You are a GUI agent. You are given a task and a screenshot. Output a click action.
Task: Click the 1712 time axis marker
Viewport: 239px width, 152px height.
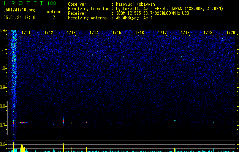[49, 32]
